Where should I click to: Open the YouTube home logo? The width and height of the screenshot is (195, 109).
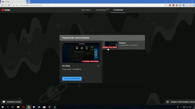(x=6, y=10)
